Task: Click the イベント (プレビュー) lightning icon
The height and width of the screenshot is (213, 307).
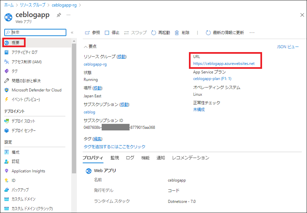Action: 7,99
